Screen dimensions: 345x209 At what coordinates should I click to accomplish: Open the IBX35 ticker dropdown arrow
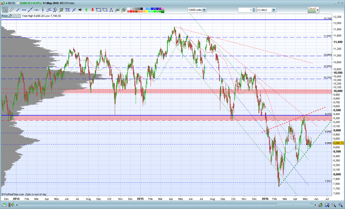coord(6,3)
